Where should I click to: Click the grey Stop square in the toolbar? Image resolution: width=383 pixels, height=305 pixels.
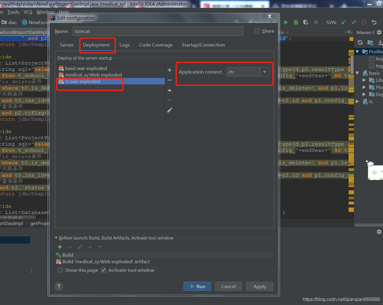click(x=316, y=22)
